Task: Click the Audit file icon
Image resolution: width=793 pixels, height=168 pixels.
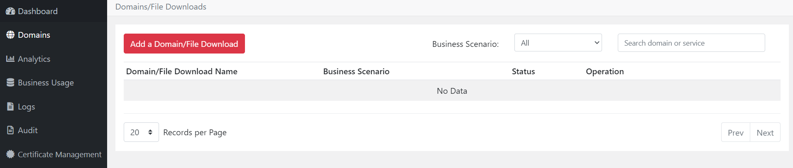Action: click(10, 130)
